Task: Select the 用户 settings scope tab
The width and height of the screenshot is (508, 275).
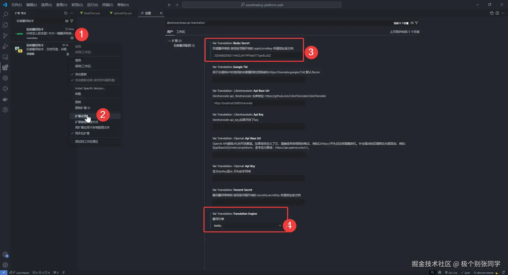Action: point(170,32)
